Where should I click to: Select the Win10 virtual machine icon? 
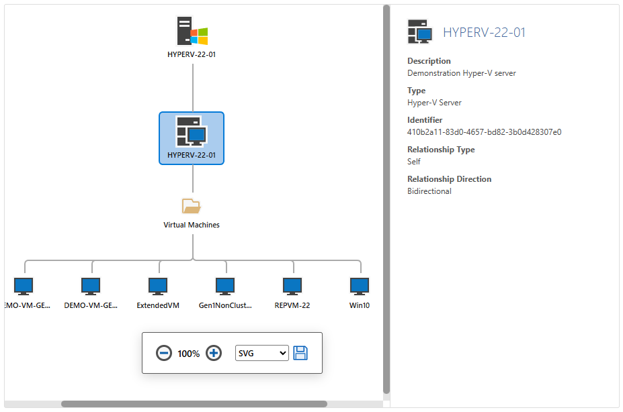point(359,285)
